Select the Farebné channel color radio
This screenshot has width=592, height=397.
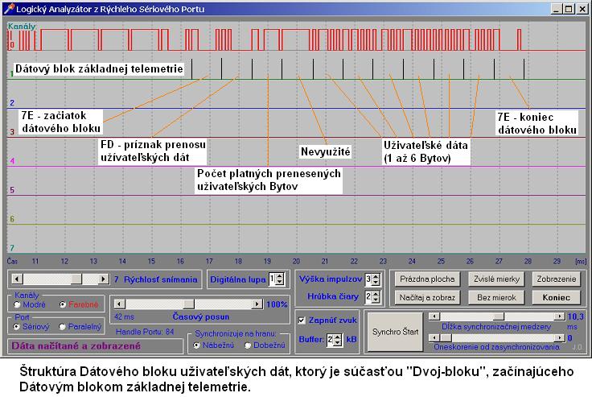63,304
